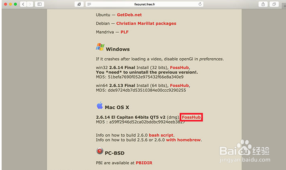Screen dimensions: 286x170
Task: Close the Safari window with red button
Action: (6, 4)
